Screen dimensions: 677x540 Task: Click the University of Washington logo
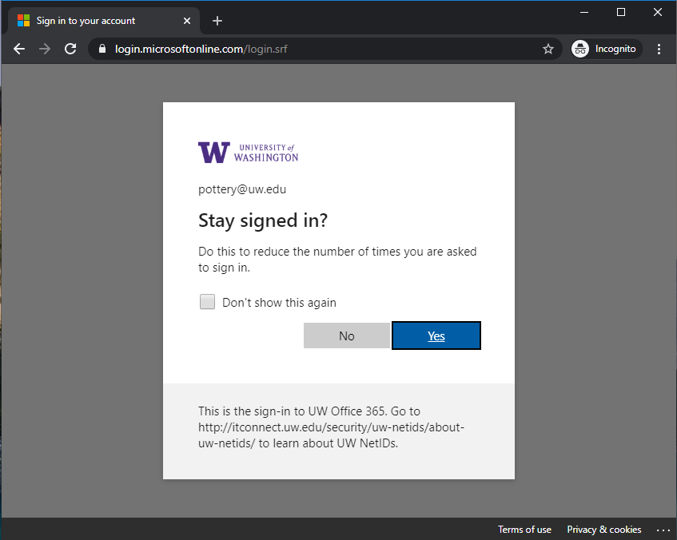click(x=249, y=153)
